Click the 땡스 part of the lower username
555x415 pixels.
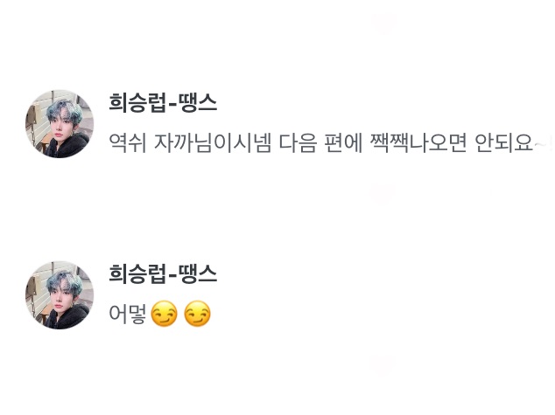(x=198, y=273)
